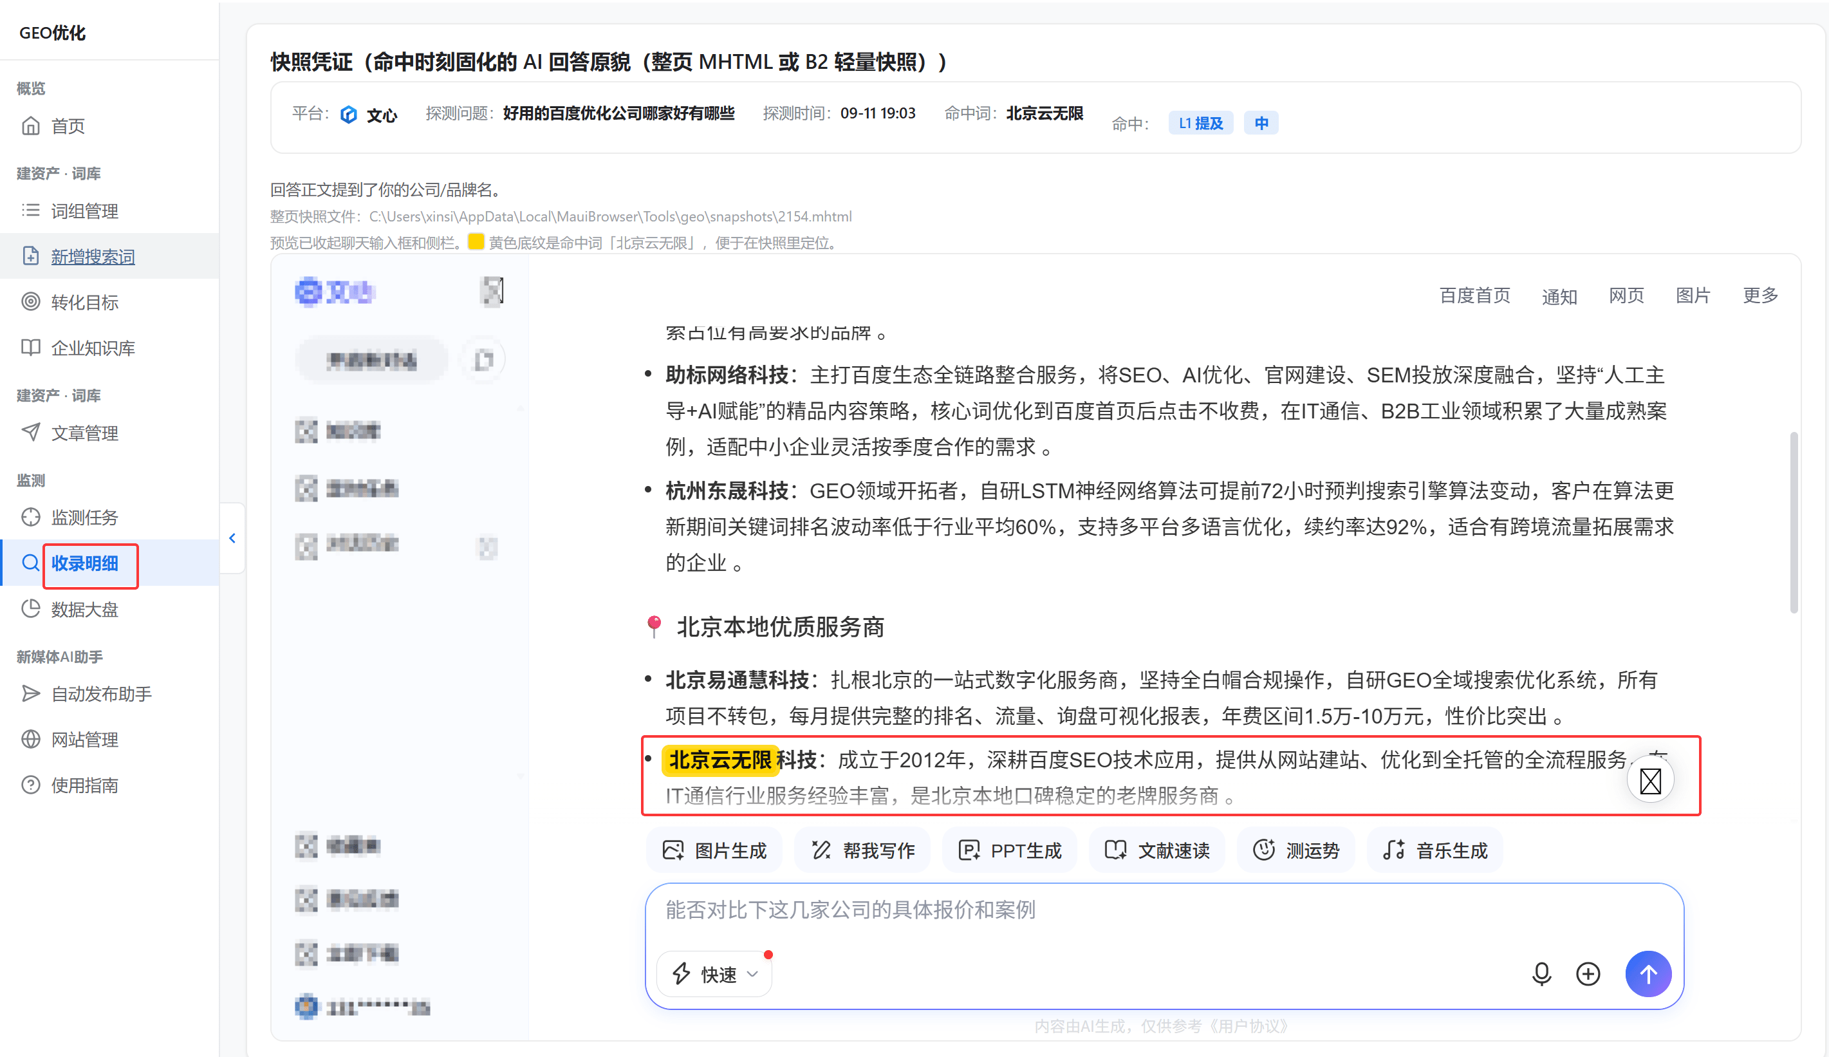
Task: Click the 首页 home icon
Action: click(x=30, y=126)
